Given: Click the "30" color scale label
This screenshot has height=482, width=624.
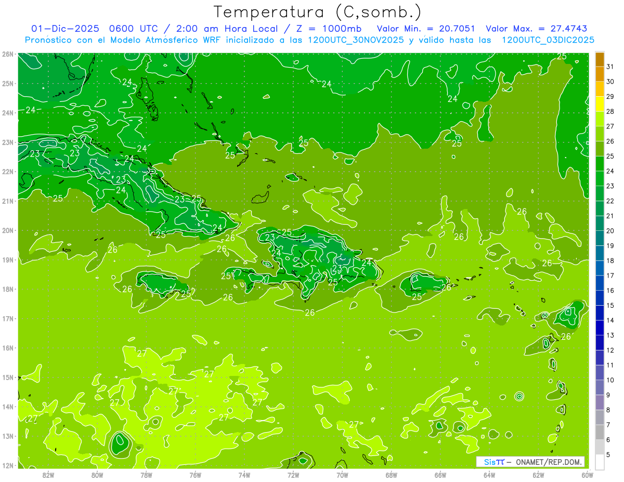Looking at the screenshot, I should coord(610,82).
